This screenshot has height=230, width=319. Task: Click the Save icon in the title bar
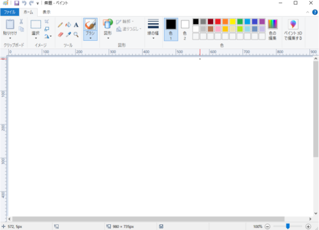(17, 3)
